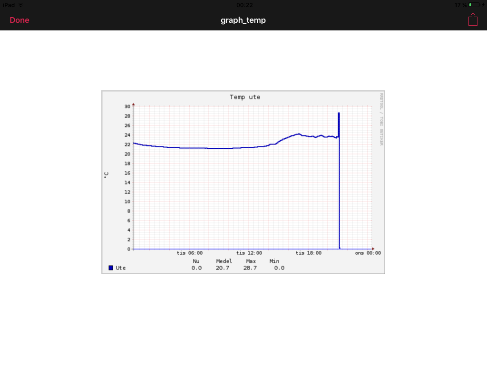This screenshot has width=487, height=365.
Task: Tap the graph_temp title
Action: [x=243, y=20]
